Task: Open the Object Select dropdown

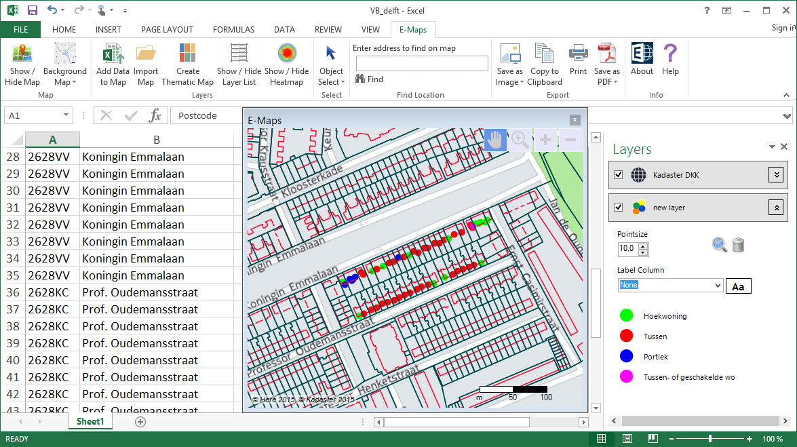Action: click(x=332, y=64)
